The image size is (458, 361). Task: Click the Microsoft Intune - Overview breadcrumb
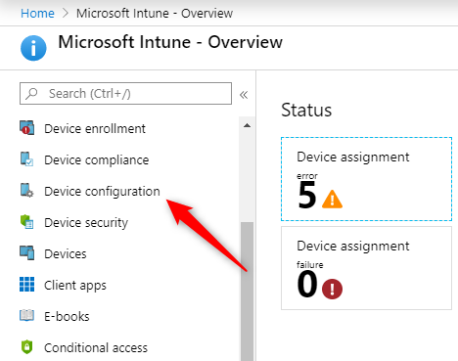[155, 14]
